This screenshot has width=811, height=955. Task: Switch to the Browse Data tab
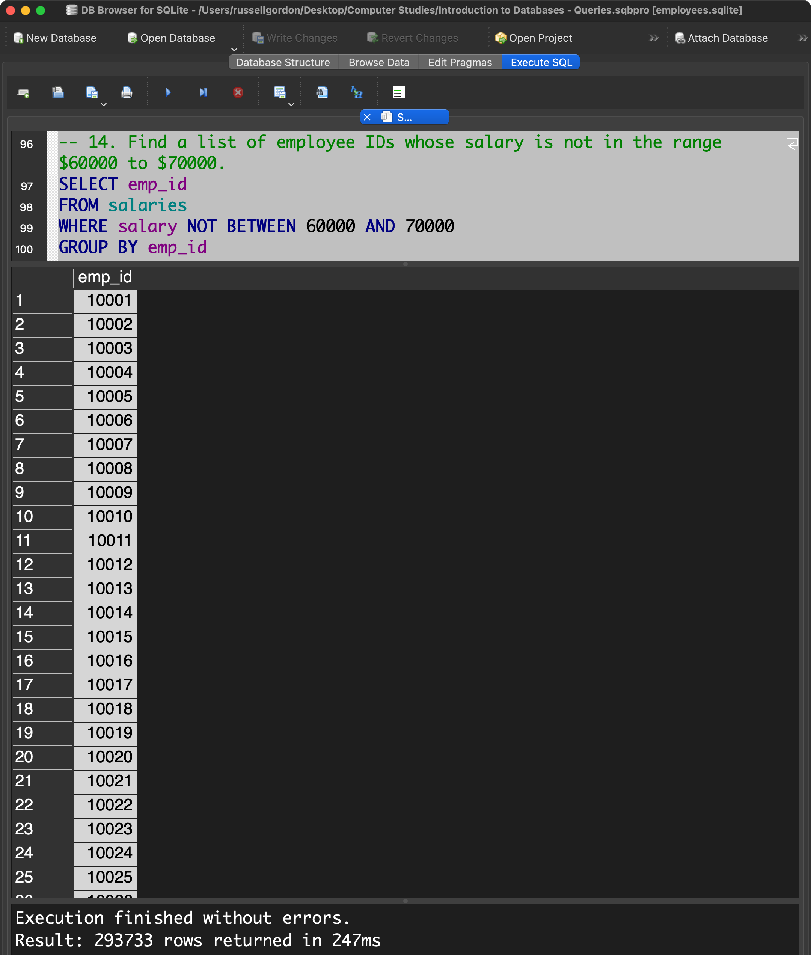(x=378, y=63)
